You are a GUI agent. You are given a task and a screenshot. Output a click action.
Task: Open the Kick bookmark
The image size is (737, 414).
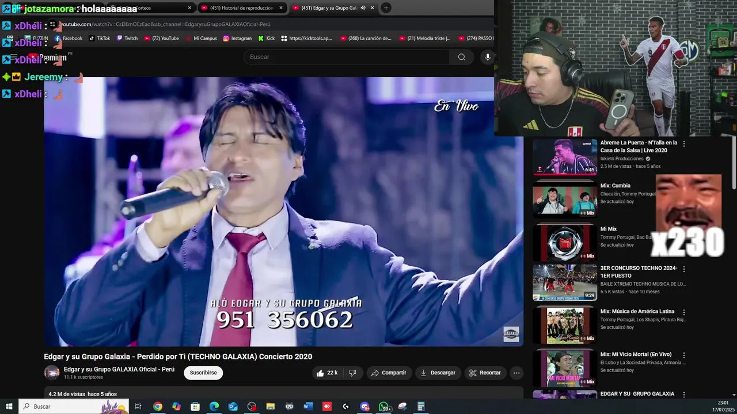[x=267, y=39]
